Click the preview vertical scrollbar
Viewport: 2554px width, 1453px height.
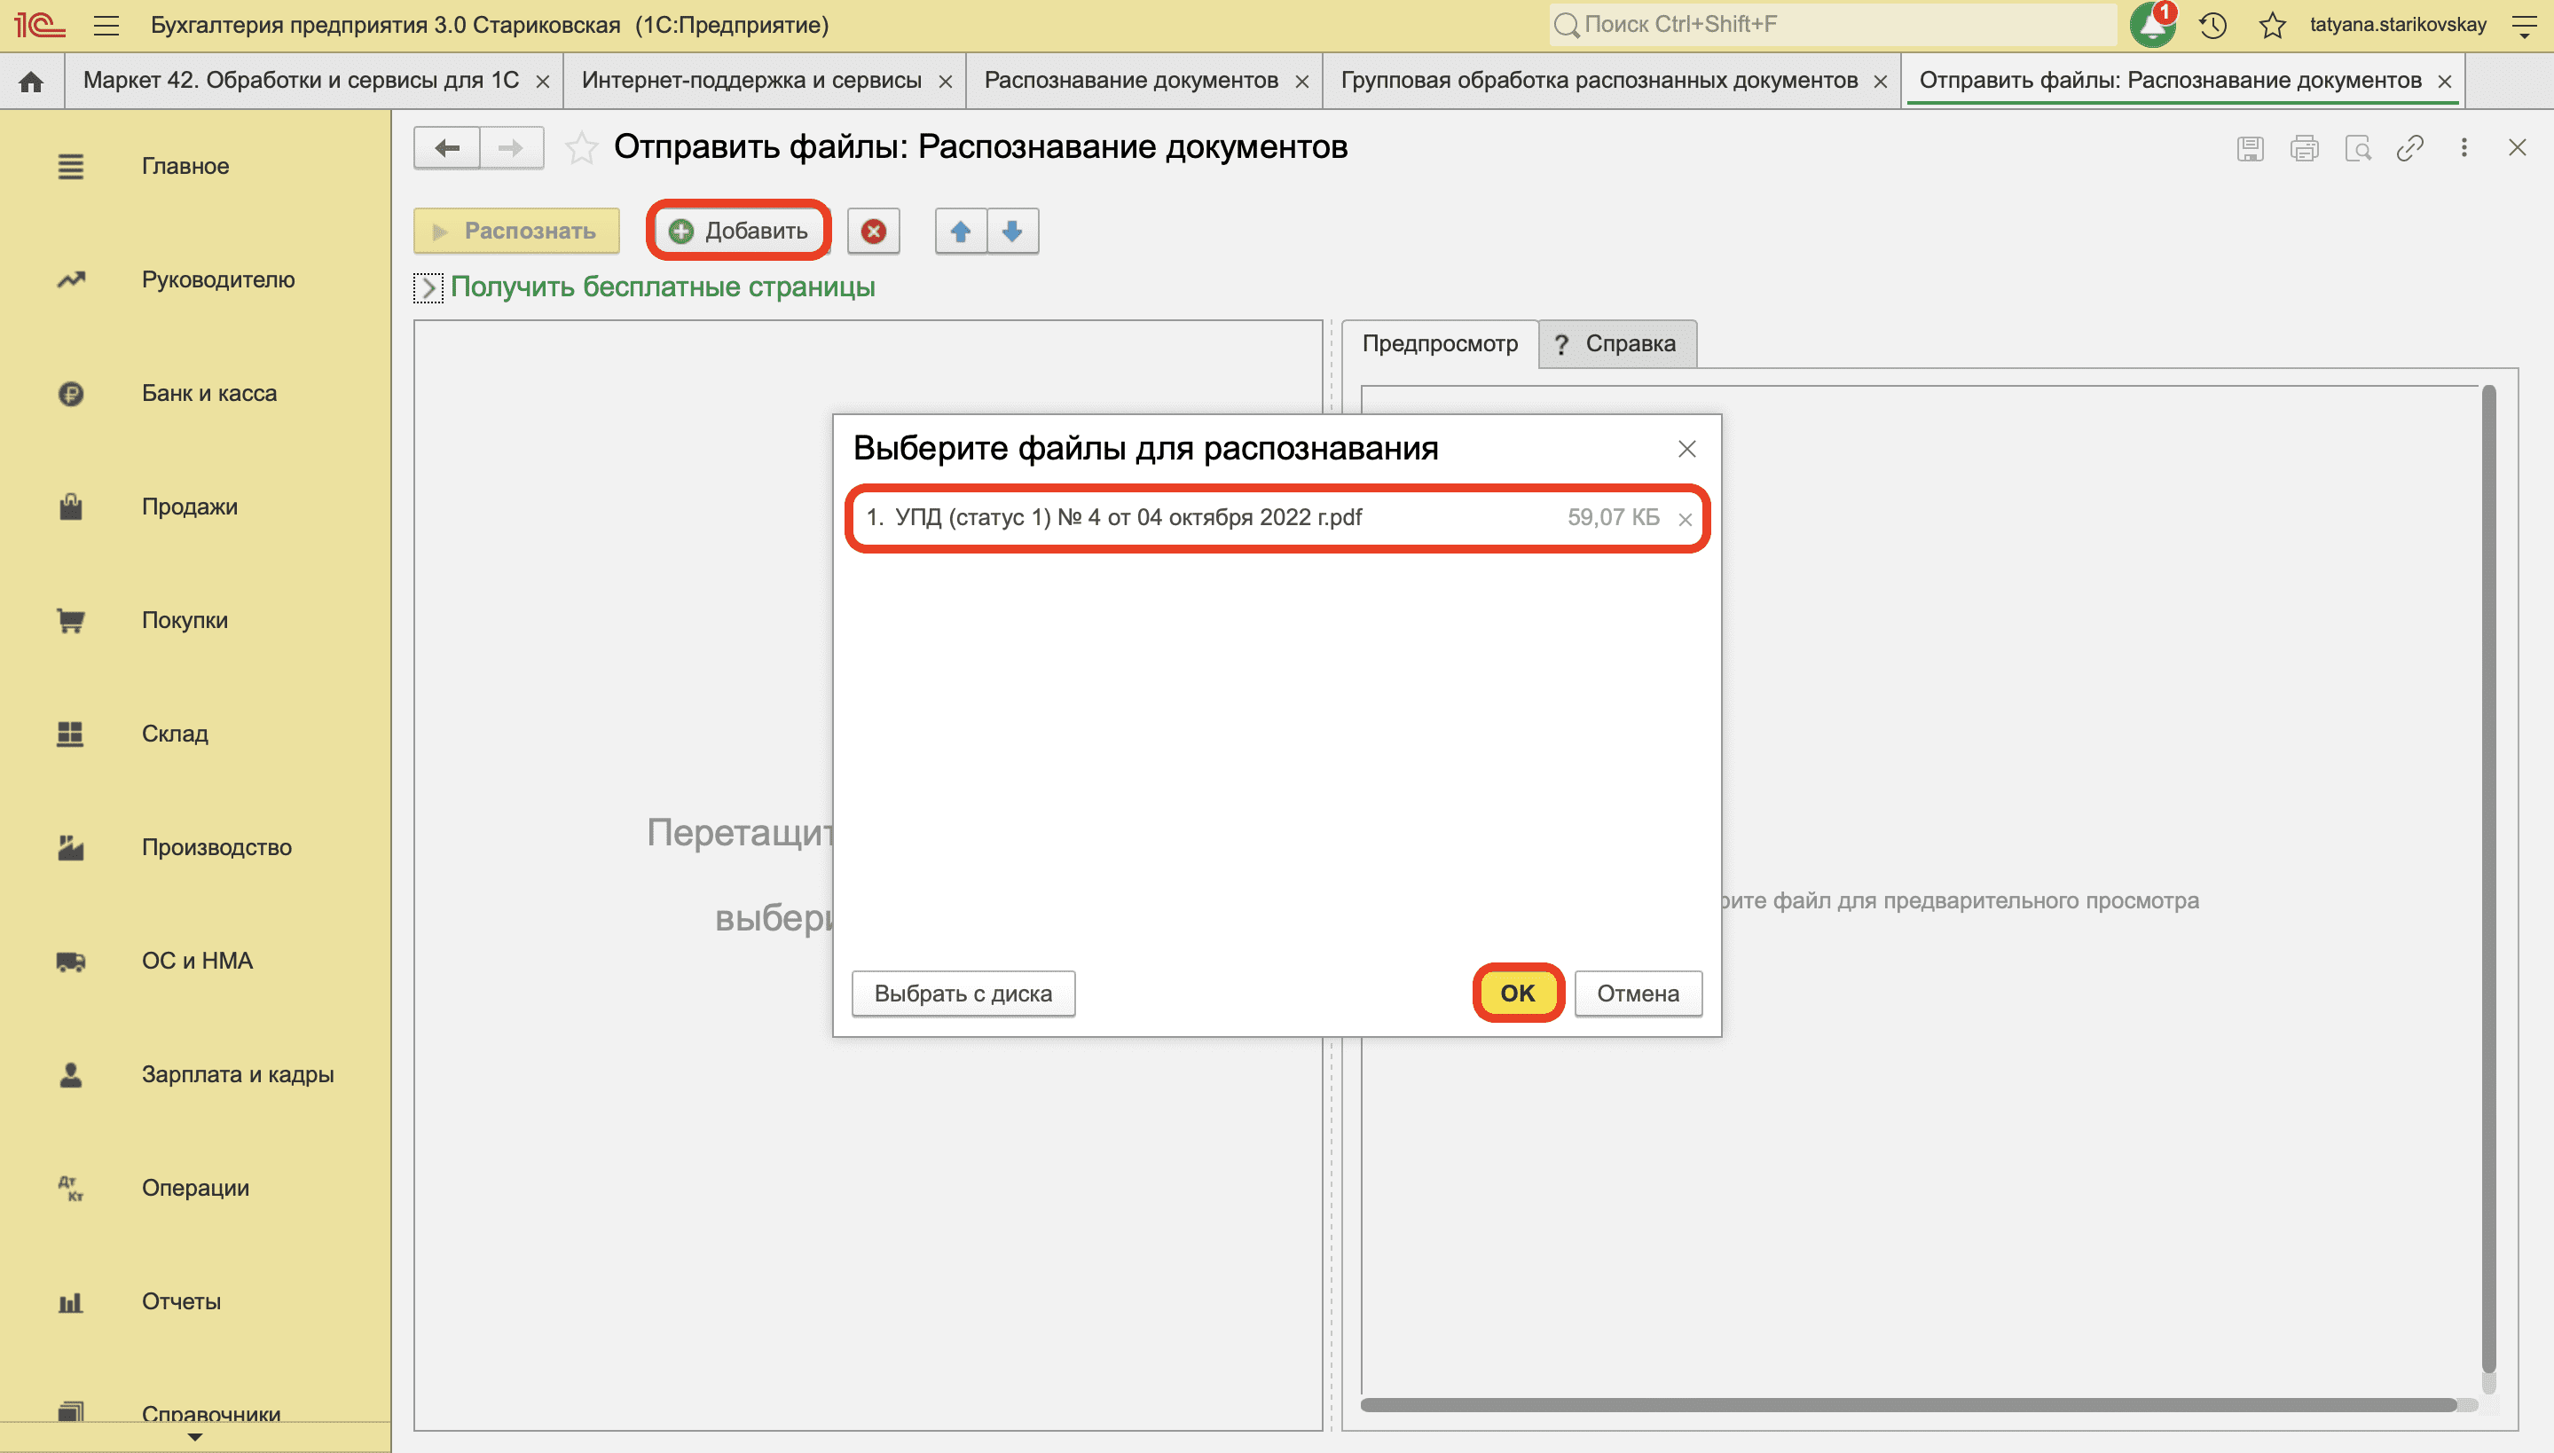(x=2488, y=878)
